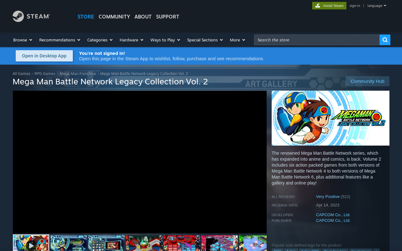Open the language dropdown
The image size is (402, 251).
point(377,6)
